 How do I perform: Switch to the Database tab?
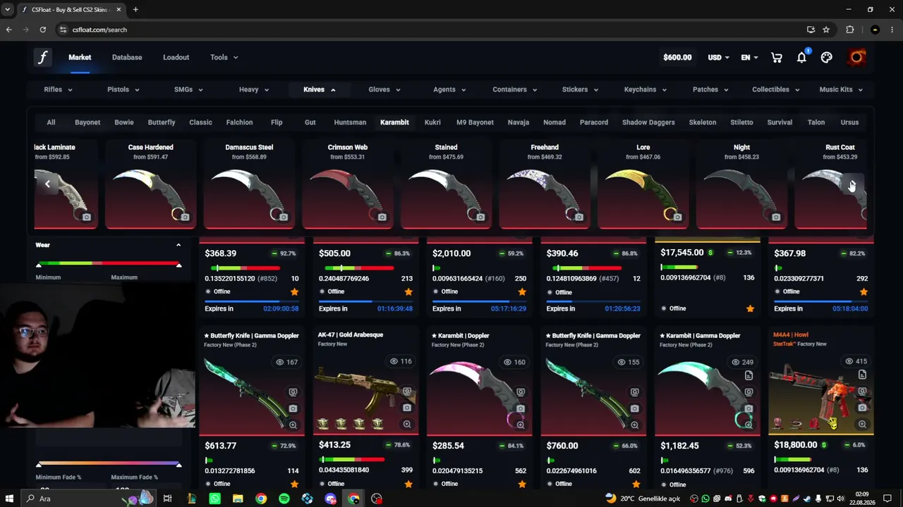pos(127,57)
